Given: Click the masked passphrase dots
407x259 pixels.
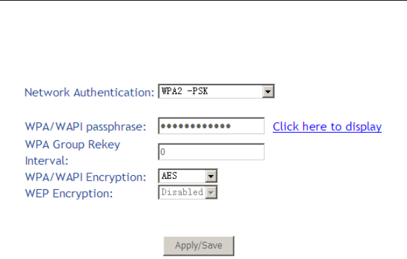Looking at the screenshot, I should click(196, 126).
